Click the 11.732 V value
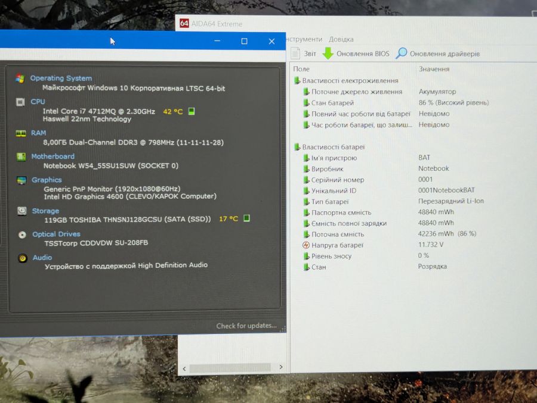The height and width of the screenshot is (403, 537). pos(431,245)
